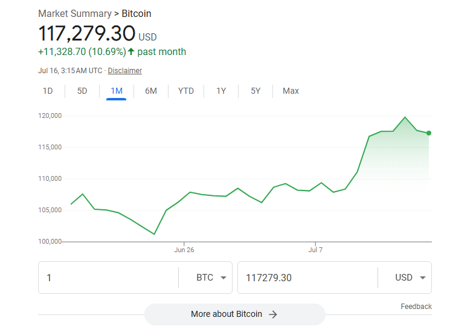Open the Disclaimer link
Viewport: 453px width, 332px height.
tap(125, 71)
